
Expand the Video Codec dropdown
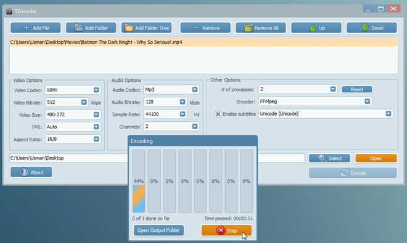point(96,90)
